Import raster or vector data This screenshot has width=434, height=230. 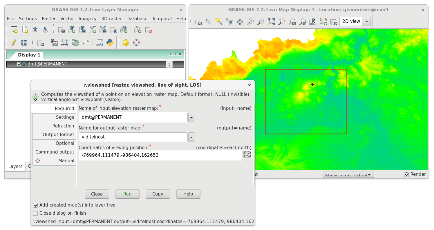(x=40, y=43)
